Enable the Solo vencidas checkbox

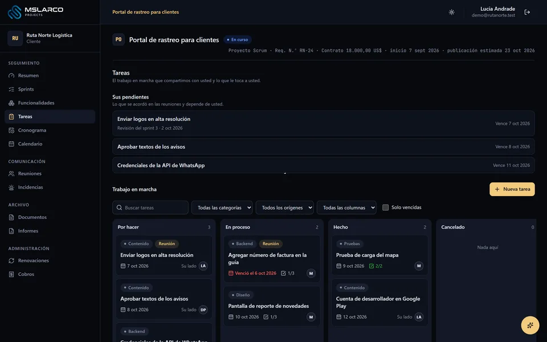coord(386,207)
